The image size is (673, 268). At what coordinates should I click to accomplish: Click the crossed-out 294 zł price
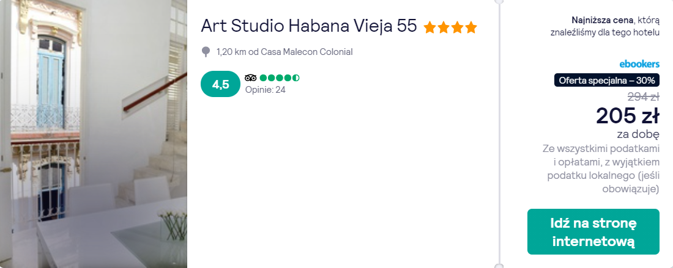tap(643, 96)
